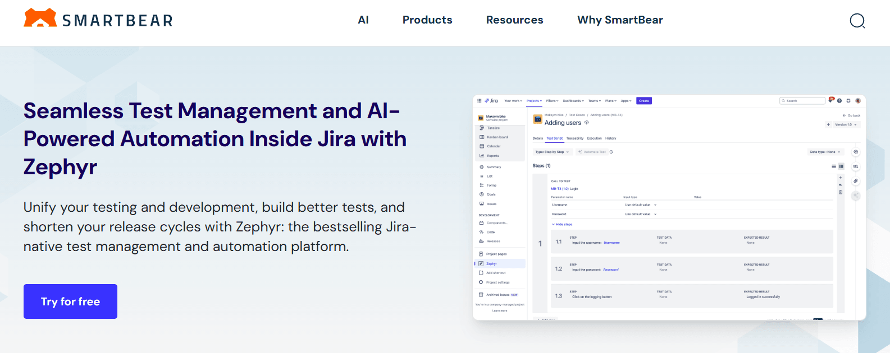Switch steps to column view
Image resolution: width=890 pixels, height=353 pixels.
[841, 166]
